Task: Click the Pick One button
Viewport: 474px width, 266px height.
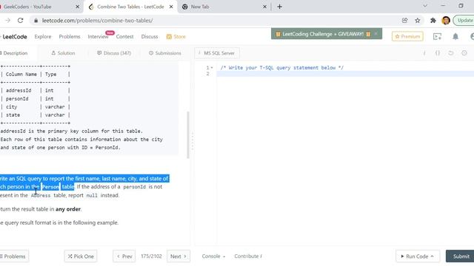Action: coord(81,256)
